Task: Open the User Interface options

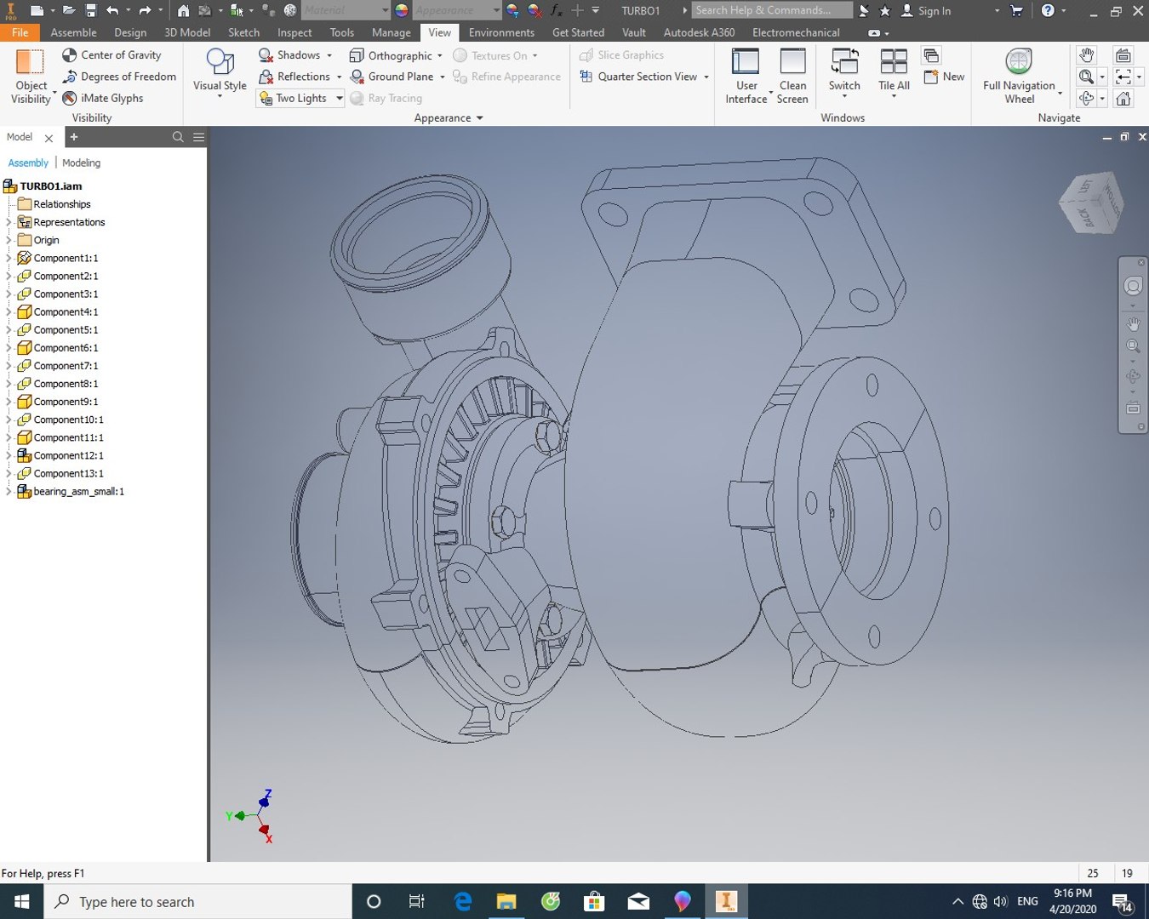Action: tap(746, 77)
